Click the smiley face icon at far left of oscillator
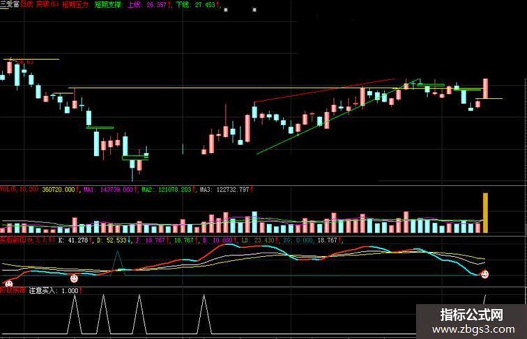The height and width of the screenshot is (339, 527). click(x=8, y=284)
